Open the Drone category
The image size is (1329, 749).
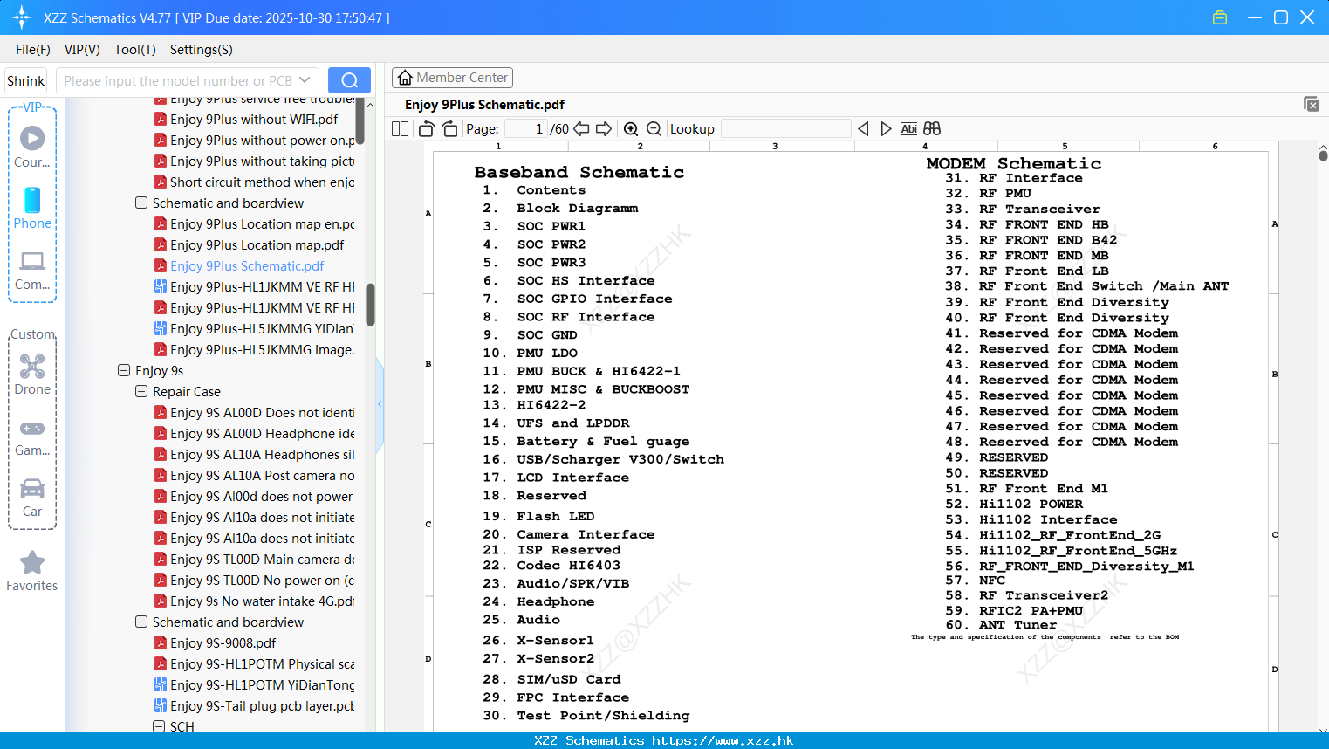tap(32, 374)
